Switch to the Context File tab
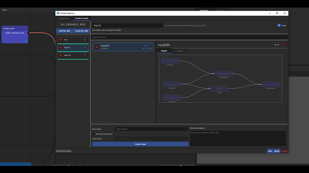The image size is (309, 173). click(x=63, y=19)
